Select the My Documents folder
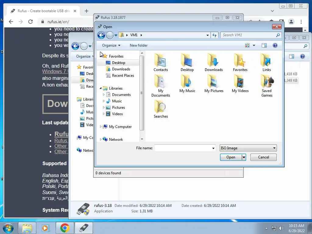This screenshot has height=234, width=312. tap(161, 86)
